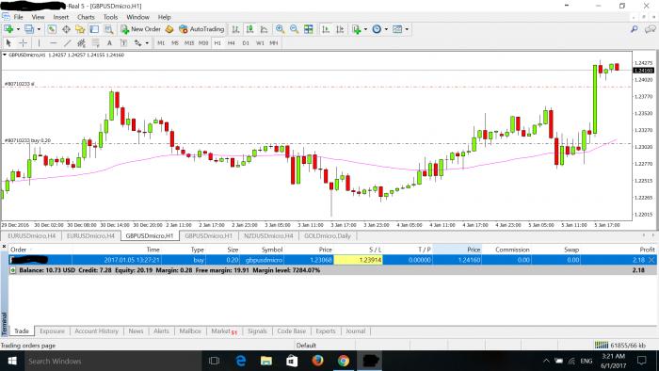The width and height of the screenshot is (659, 371).
Task: Open the Windows Start menu
Action: click(11, 361)
